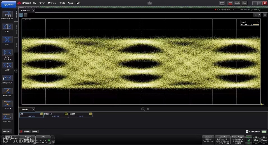This screenshot has height=145, width=268.
Task: Select the TDEC measurement icon
Action: point(7,27)
